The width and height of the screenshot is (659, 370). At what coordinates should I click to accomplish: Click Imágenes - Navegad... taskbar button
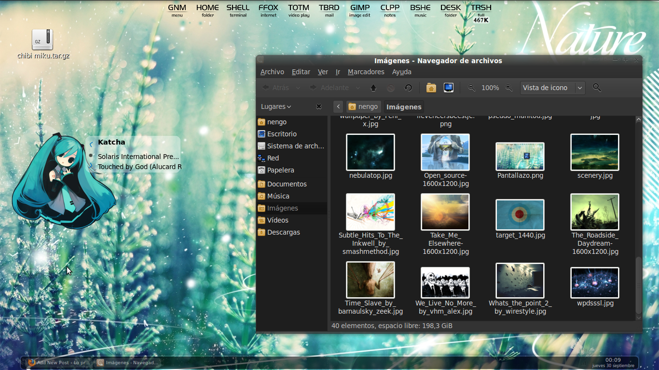128,362
